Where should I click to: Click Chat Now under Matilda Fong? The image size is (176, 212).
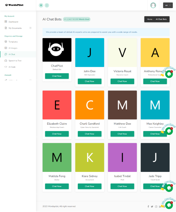tap(57, 186)
